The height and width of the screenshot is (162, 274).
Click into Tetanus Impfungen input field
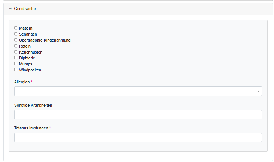click(x=138, y=137)
